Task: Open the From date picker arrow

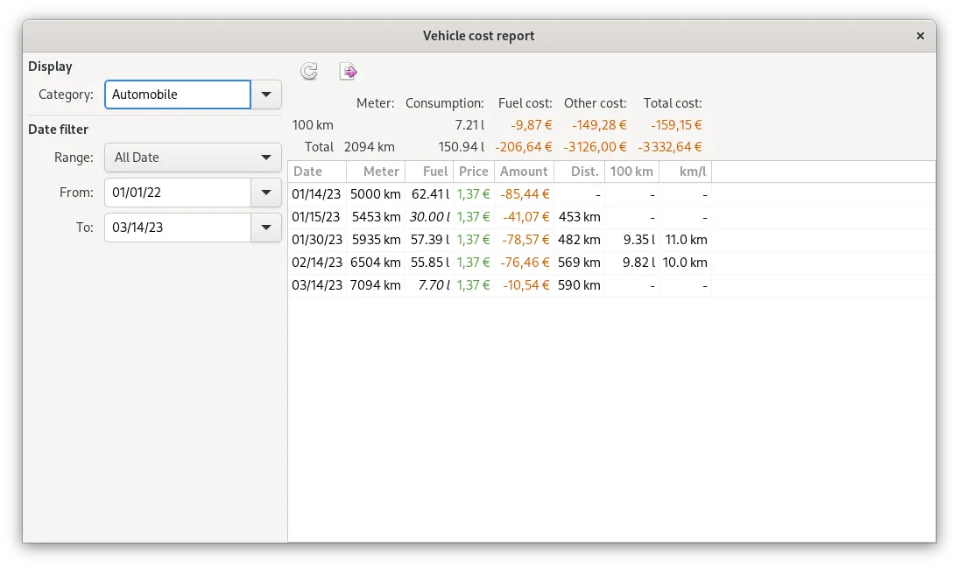Action: tap(266, 193)
